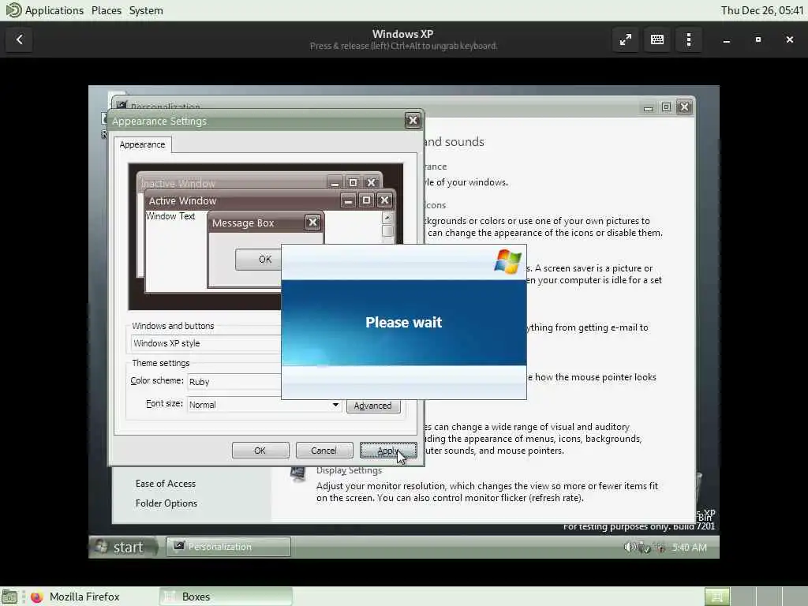Viewport: 808px width, 606px height.
Task: Click the Windows flag logo on splash
Action: (507, 261)
